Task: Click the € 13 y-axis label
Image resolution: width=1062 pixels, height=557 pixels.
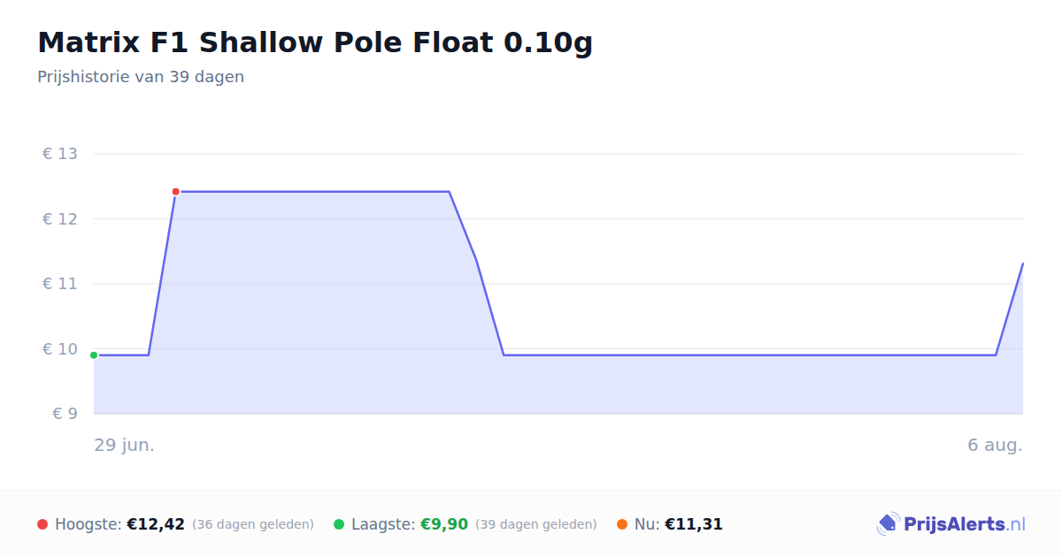Action: 60,154
